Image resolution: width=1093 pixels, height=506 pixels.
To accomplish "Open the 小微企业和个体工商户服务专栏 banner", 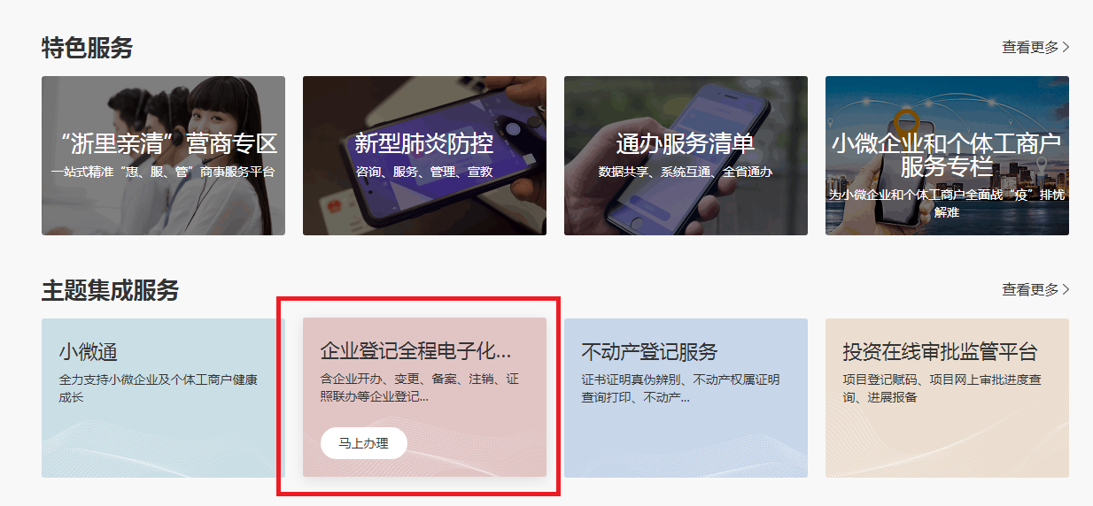I will (947, 156).
